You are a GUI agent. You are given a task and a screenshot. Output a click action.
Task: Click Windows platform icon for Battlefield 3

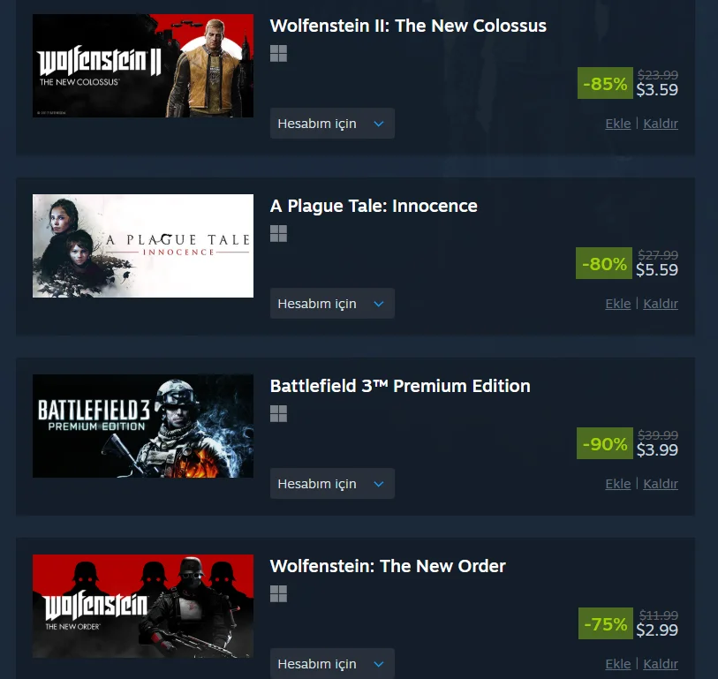pyautogui.click(x=278, y=414)
